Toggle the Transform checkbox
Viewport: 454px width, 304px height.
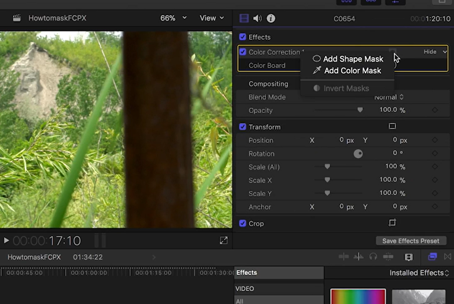click(242, 127)
